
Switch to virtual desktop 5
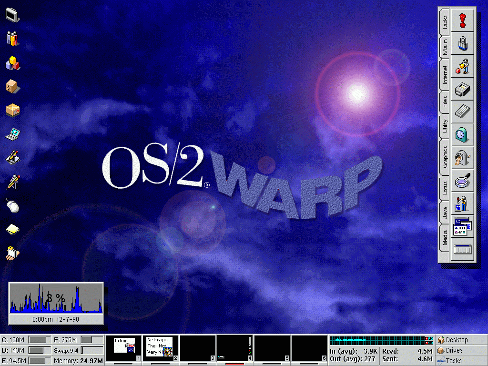(272, 348)
